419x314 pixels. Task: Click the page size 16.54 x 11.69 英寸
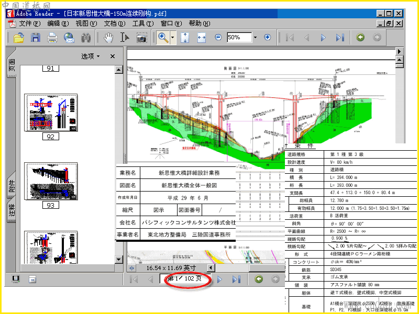[x=171, y=268]
